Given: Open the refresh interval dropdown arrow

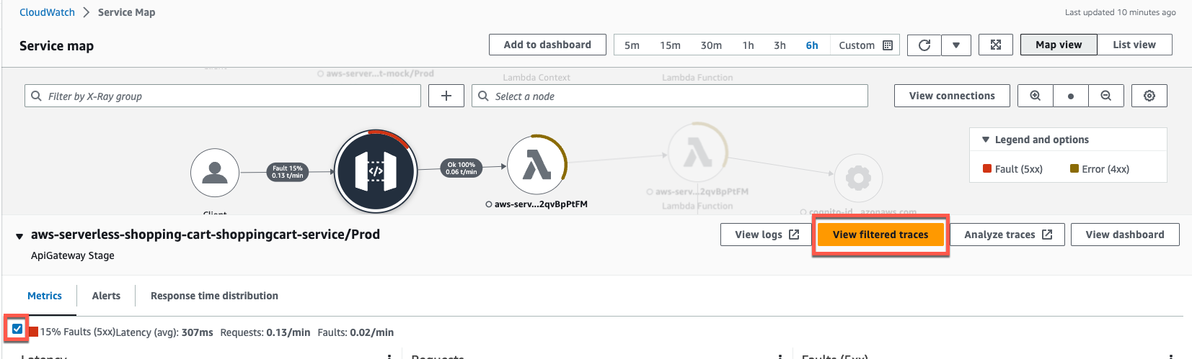Looking at the screenshot, I should 956,45.
